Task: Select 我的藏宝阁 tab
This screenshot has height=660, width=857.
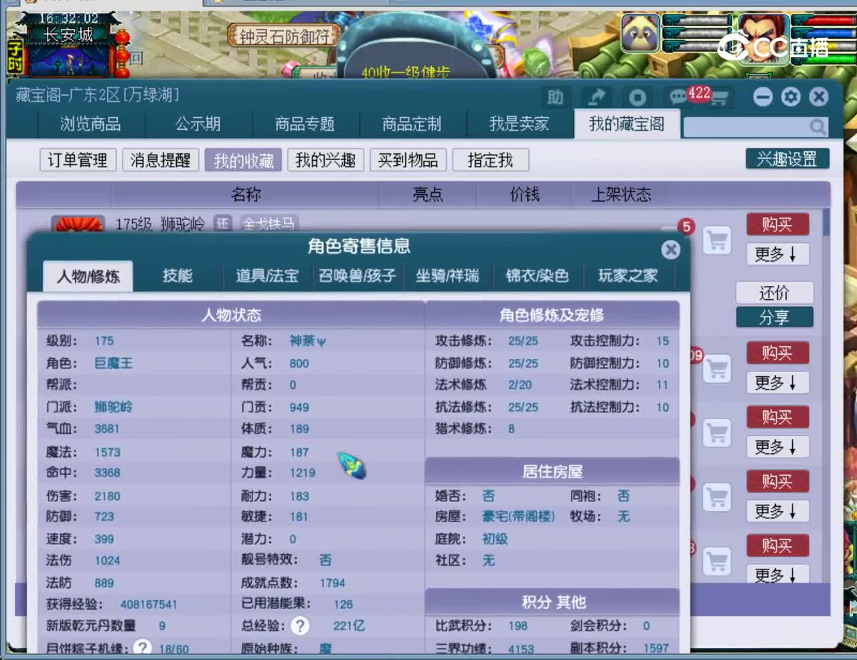Action: coord(627,125)
